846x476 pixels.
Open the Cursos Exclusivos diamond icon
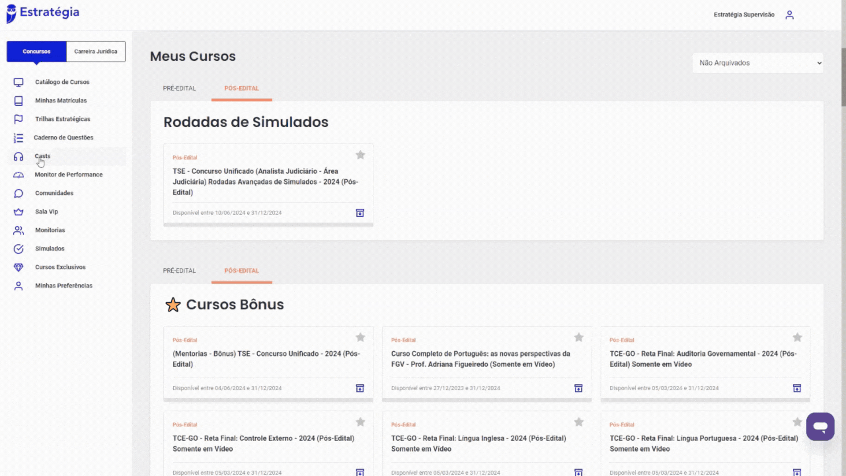(18, 267)
